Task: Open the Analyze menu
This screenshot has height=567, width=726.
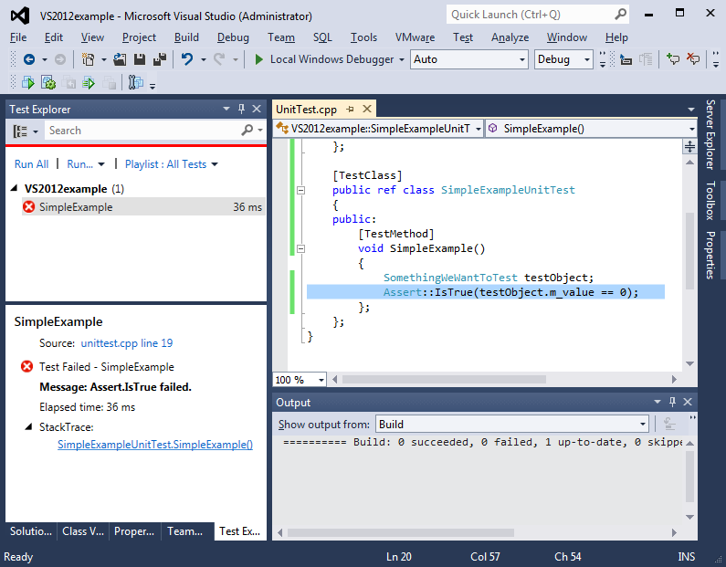Action: click(x=510, y=37)
